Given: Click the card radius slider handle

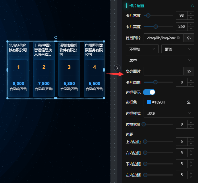Looking at the screenshot, I should [155, 82].
